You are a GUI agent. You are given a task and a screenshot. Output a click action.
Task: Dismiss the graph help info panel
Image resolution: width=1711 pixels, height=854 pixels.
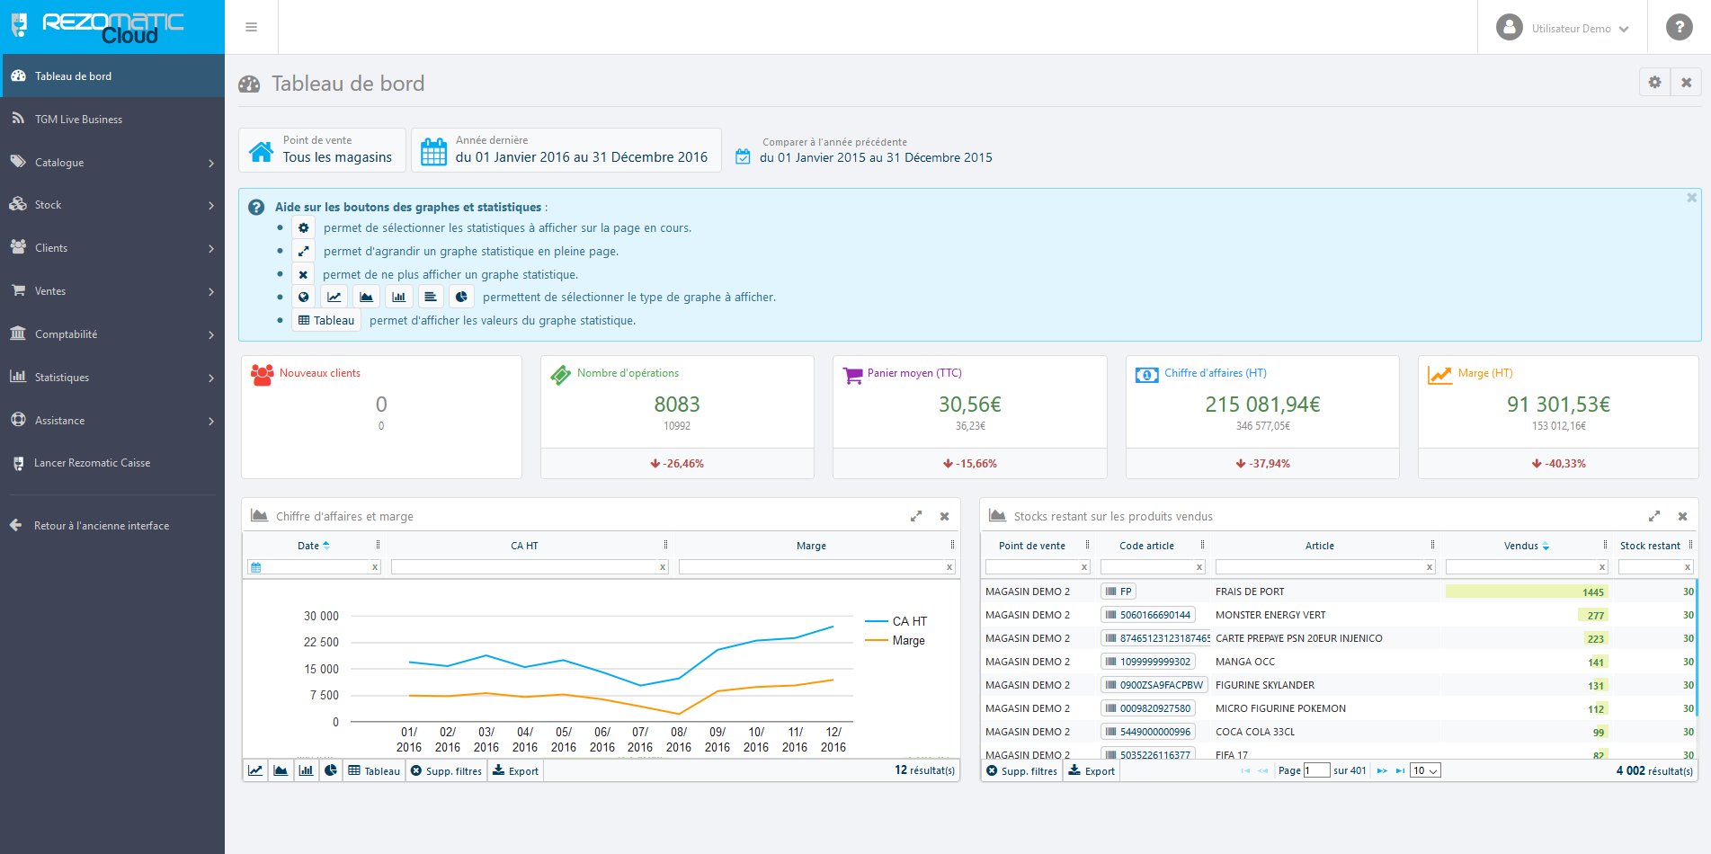click(x=1691, y=198)
